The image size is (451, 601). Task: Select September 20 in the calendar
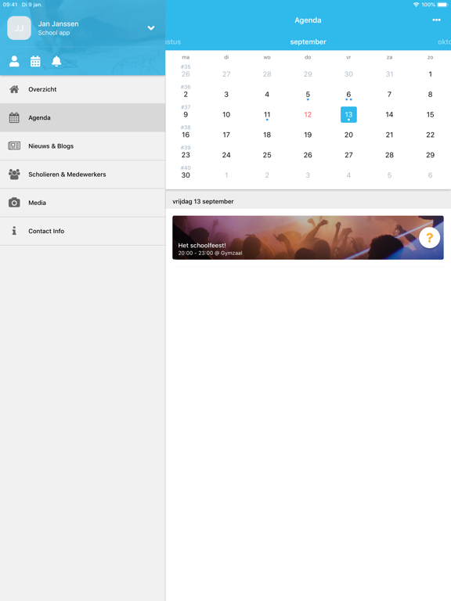348,135
